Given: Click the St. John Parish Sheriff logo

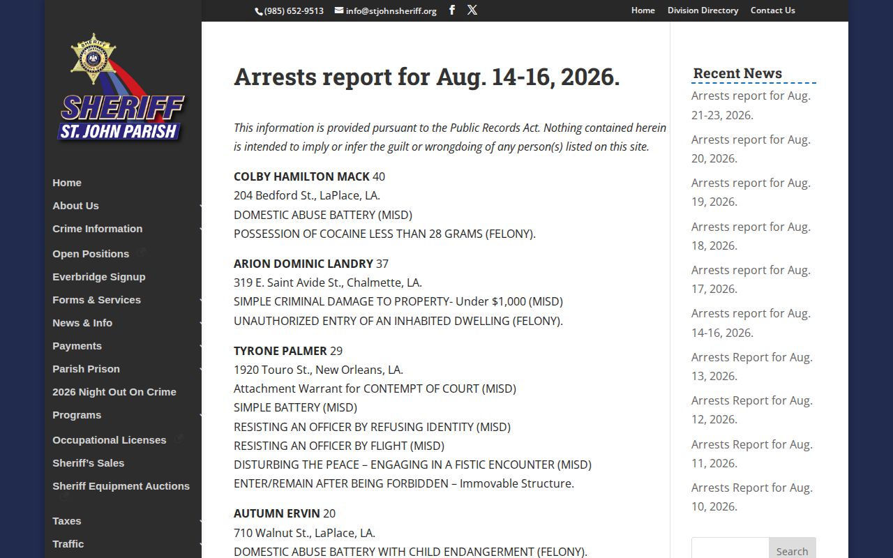Looking at the screenshot, I should pos(121,88).
